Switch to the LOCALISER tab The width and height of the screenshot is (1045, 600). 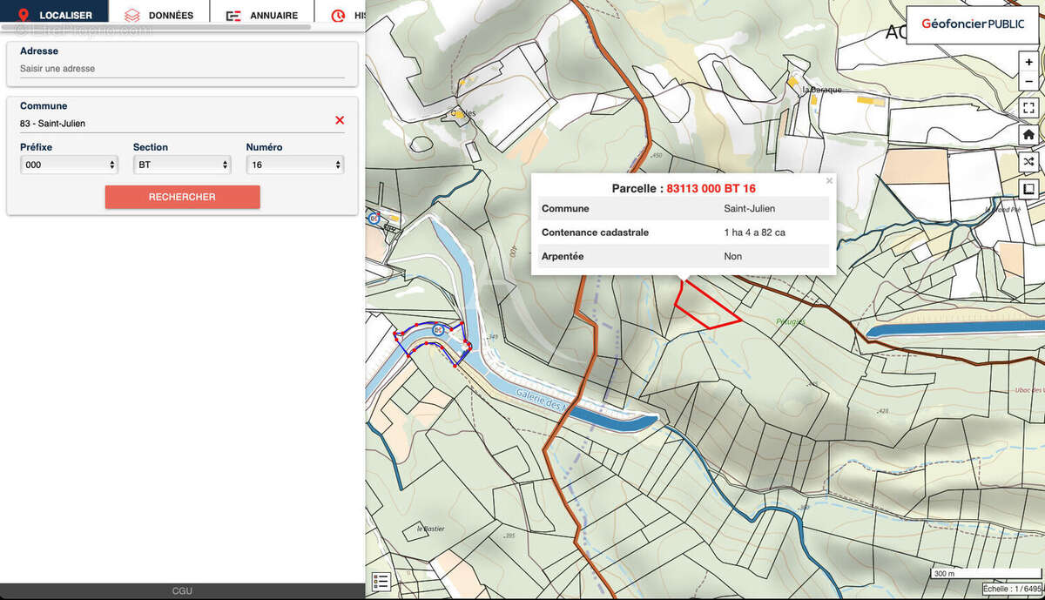click(x=55, y=15)
